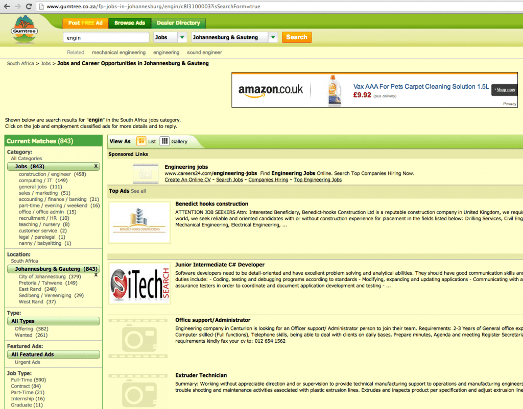Filter job type Contract (84)
Image resolution: width=523 pixels, height=409 pixels.
click(x=26, y=386)
